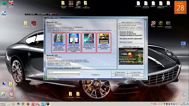Open the blue monitor icon on right desktop edge
189x106 pixels.
tap(183, 44)
